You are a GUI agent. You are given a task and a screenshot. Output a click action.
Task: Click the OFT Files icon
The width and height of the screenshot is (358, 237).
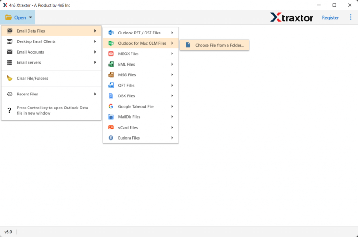[x=111, y=85]
